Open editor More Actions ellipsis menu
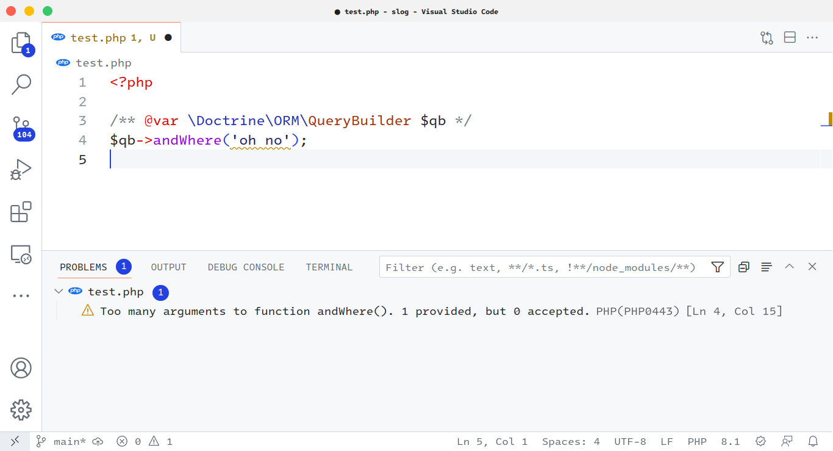The width and height of the screenshot is (833, 451). (x=812, y=38)
